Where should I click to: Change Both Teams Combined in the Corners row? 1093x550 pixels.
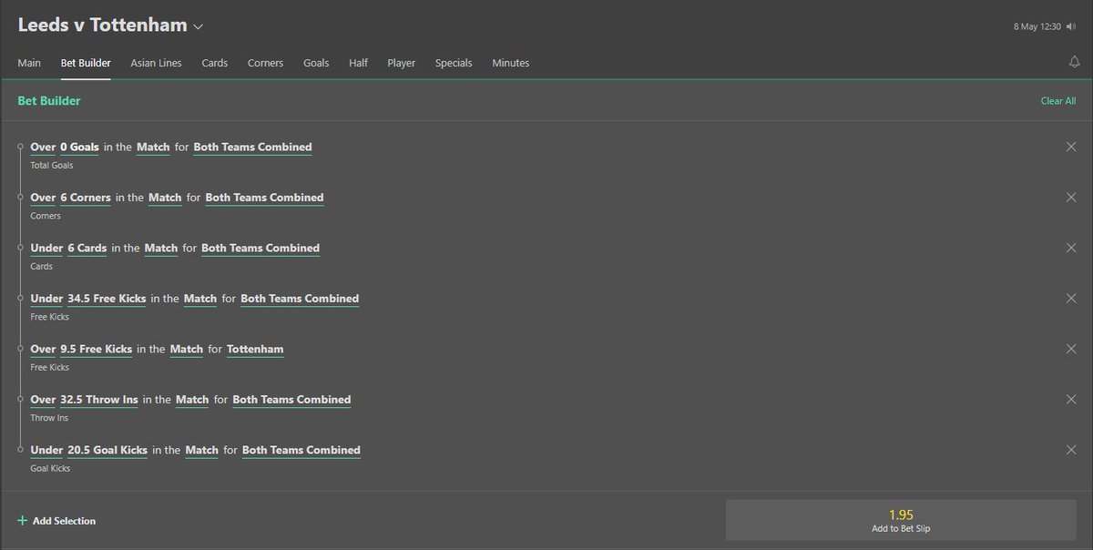[264, 198]
